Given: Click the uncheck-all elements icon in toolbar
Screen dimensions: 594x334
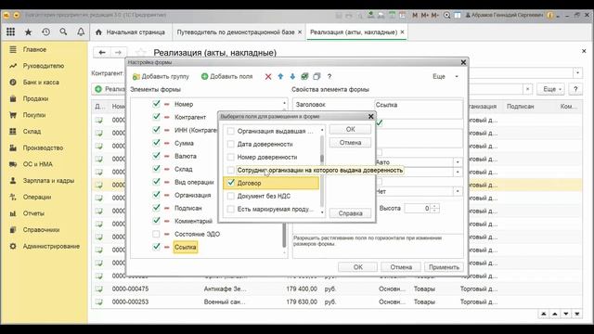Looking at the screenshot, I should coord(316,76).
